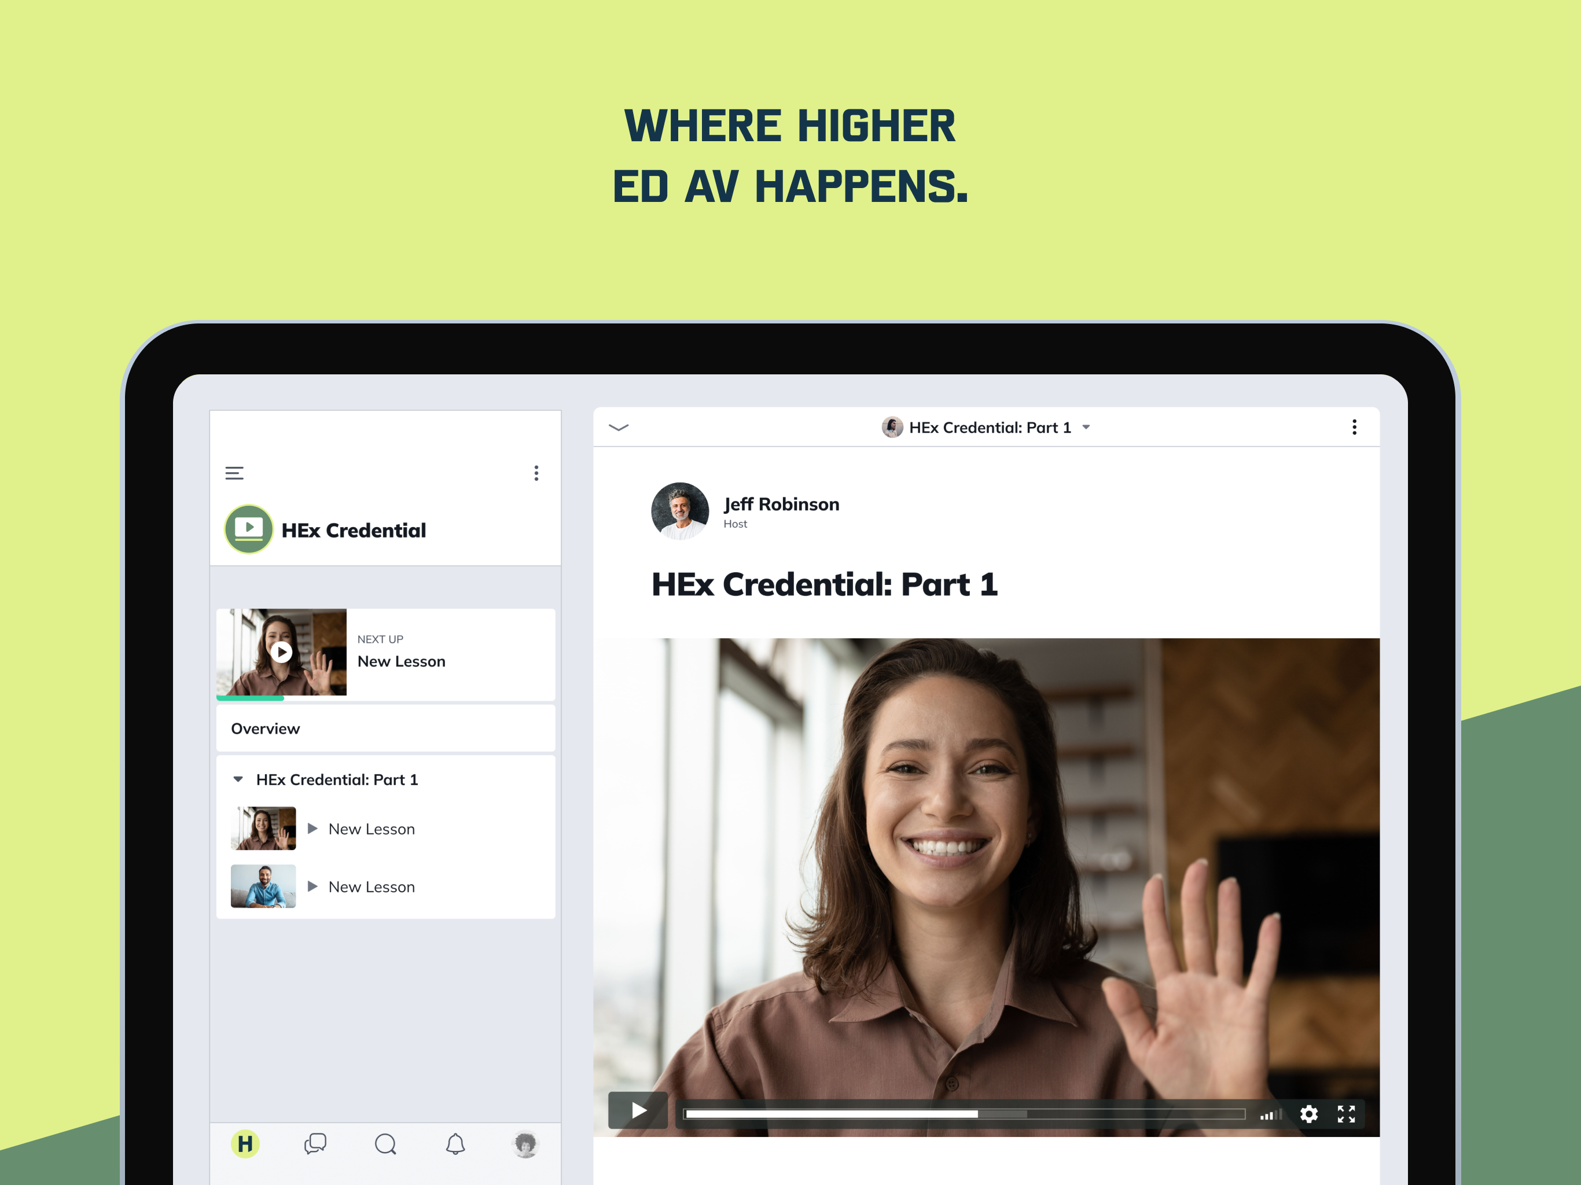Collapse the HEx Credential: Part 1 section
This screenshot has height=1185, width=1581.
238,780
